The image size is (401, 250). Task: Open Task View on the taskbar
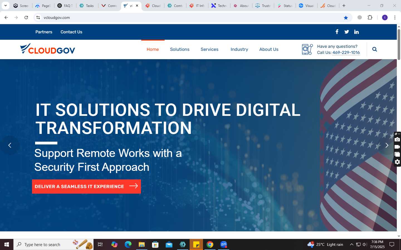pyautogui.click(x=100, y=244)
